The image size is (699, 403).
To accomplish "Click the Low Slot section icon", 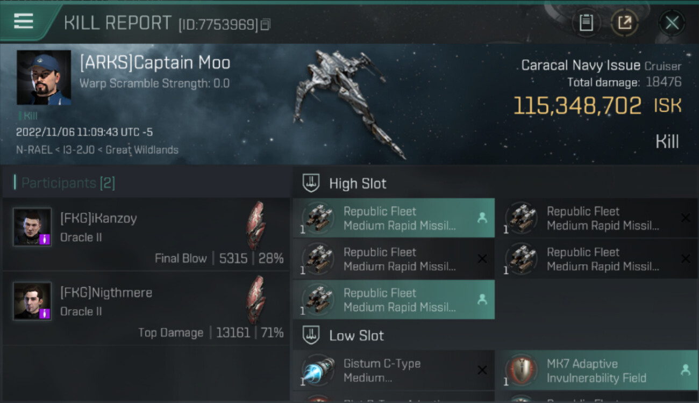I will [x=311, y=336].
